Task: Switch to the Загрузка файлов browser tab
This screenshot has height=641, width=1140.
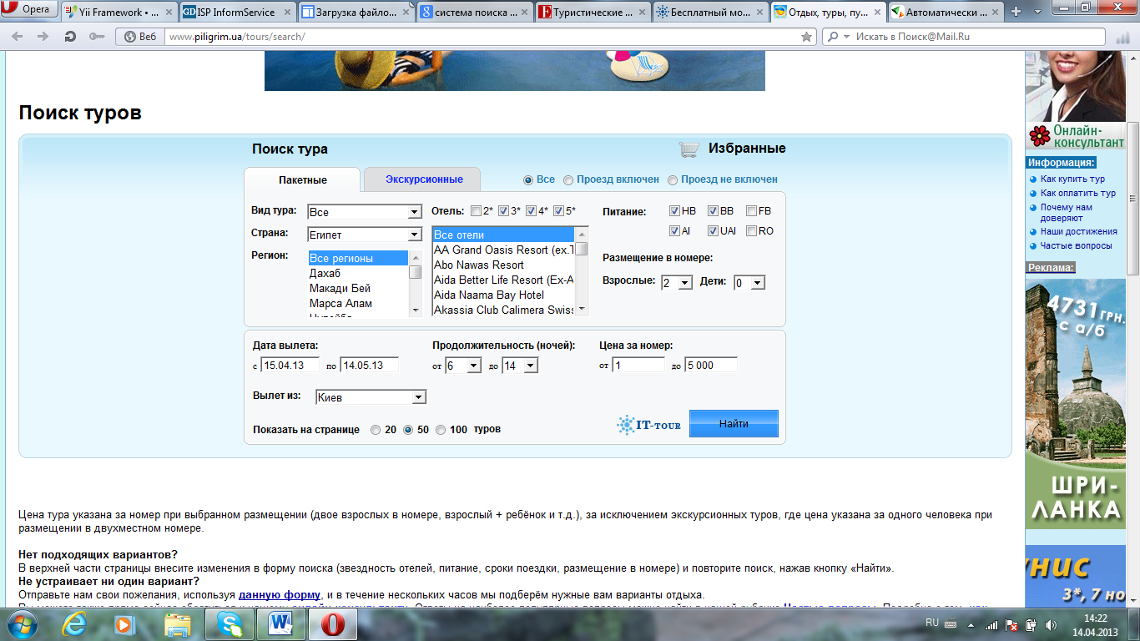Action: (356, 13)
